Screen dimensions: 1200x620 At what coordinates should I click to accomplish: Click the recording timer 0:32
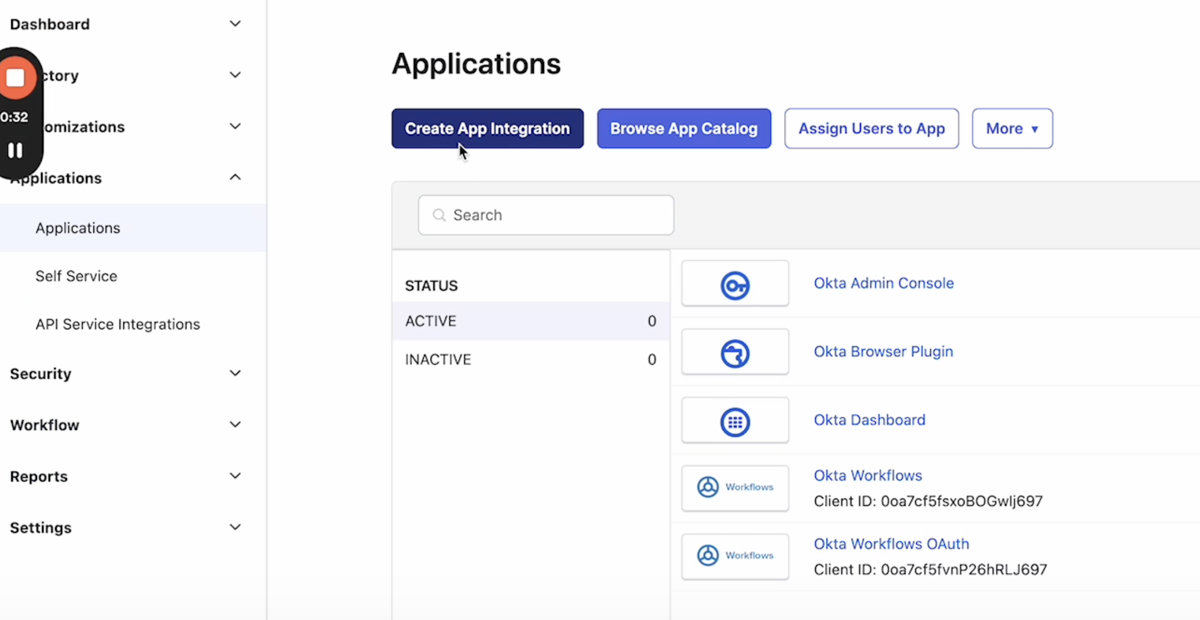pyautogui.click(x=14, y=117)
